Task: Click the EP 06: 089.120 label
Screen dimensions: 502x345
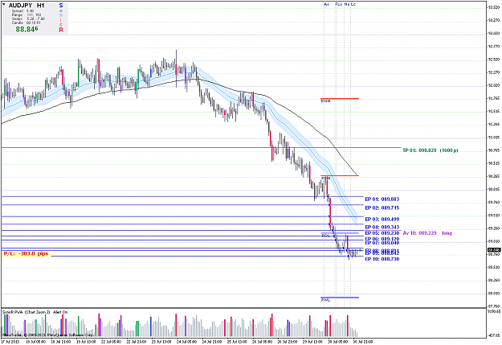Action: click(382, 239)
